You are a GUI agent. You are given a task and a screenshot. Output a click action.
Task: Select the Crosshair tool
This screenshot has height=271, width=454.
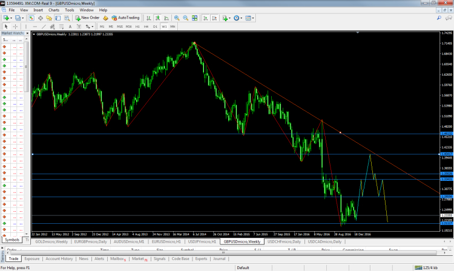click(x=15, y=27)
